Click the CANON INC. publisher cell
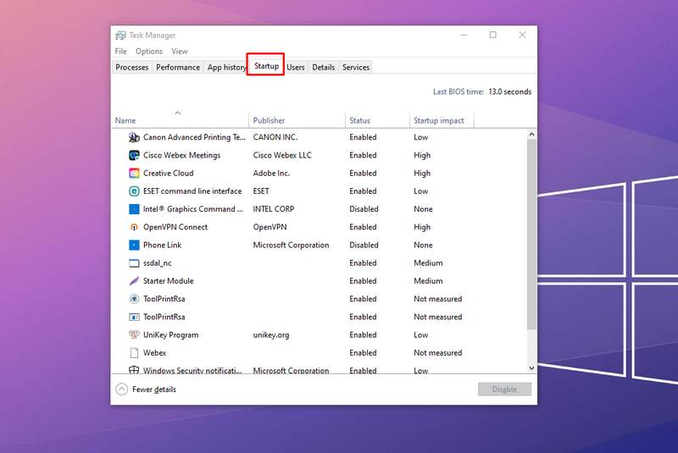This screenshot has height=453, width=678. point(275,137)
